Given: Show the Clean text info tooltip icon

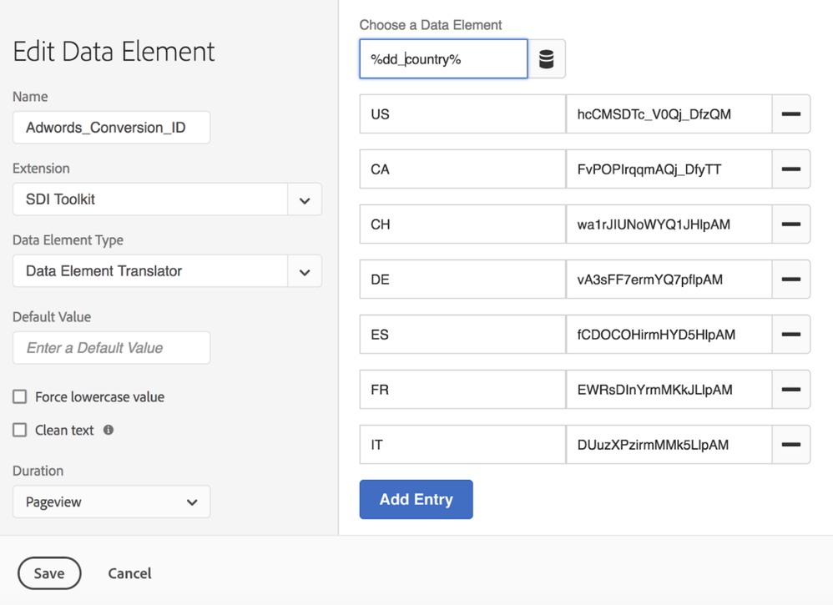Looking at the screenshot, I should pyautogui.click(x=109, y=430).
